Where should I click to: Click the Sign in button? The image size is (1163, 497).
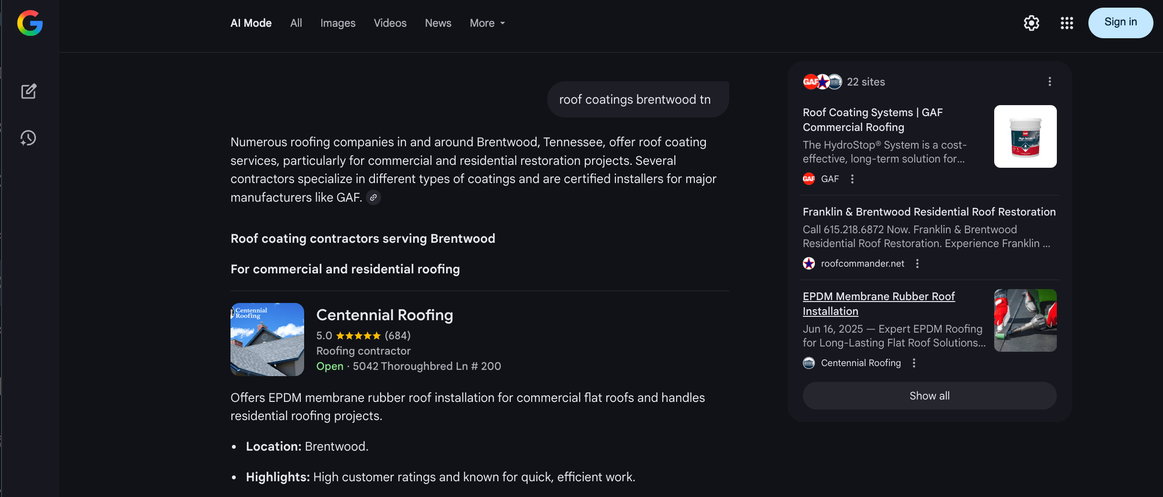pos(1120,22)
